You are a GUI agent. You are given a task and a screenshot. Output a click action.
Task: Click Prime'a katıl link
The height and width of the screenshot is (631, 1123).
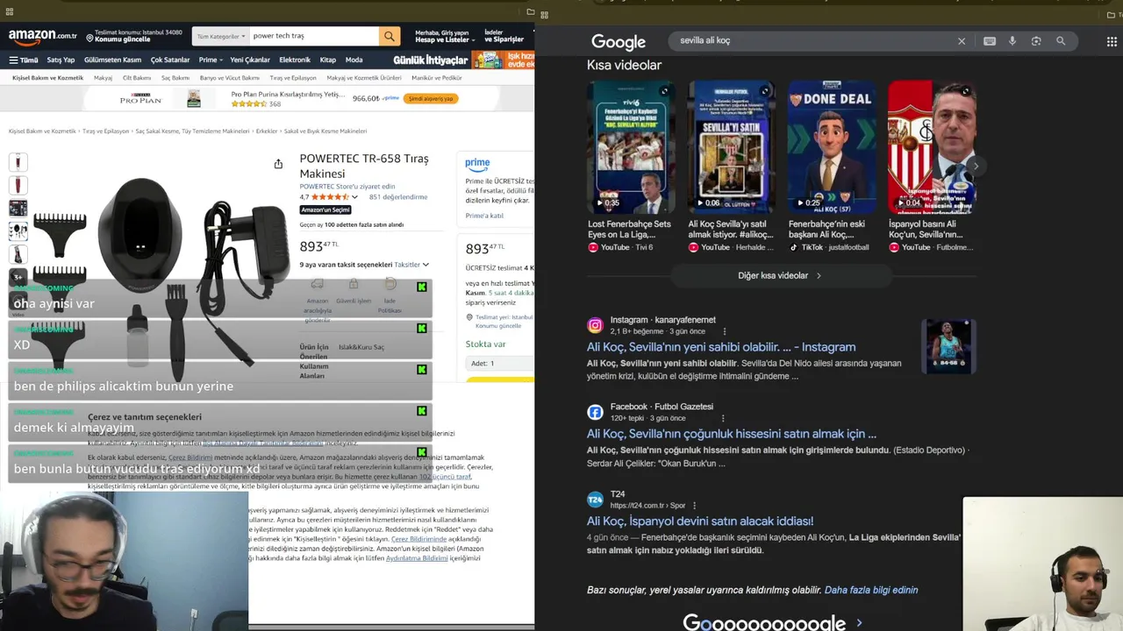point(484,216)
